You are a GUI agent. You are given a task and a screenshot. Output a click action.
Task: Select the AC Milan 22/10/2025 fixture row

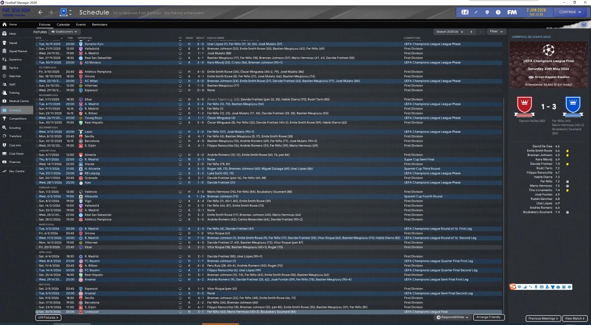[x=268, y=81]
